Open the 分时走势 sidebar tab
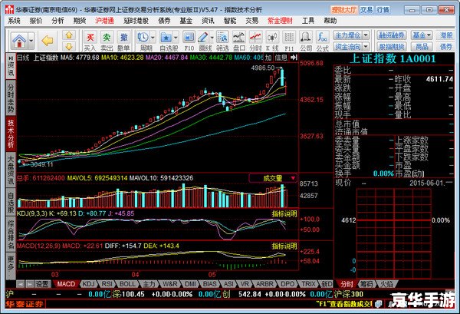Screen dimensions: 460x314 tap(11, 98)
